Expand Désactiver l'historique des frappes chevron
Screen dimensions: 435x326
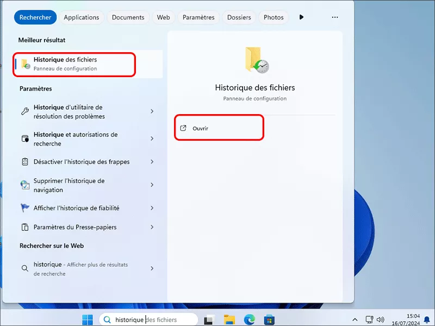tap(152, 162)
